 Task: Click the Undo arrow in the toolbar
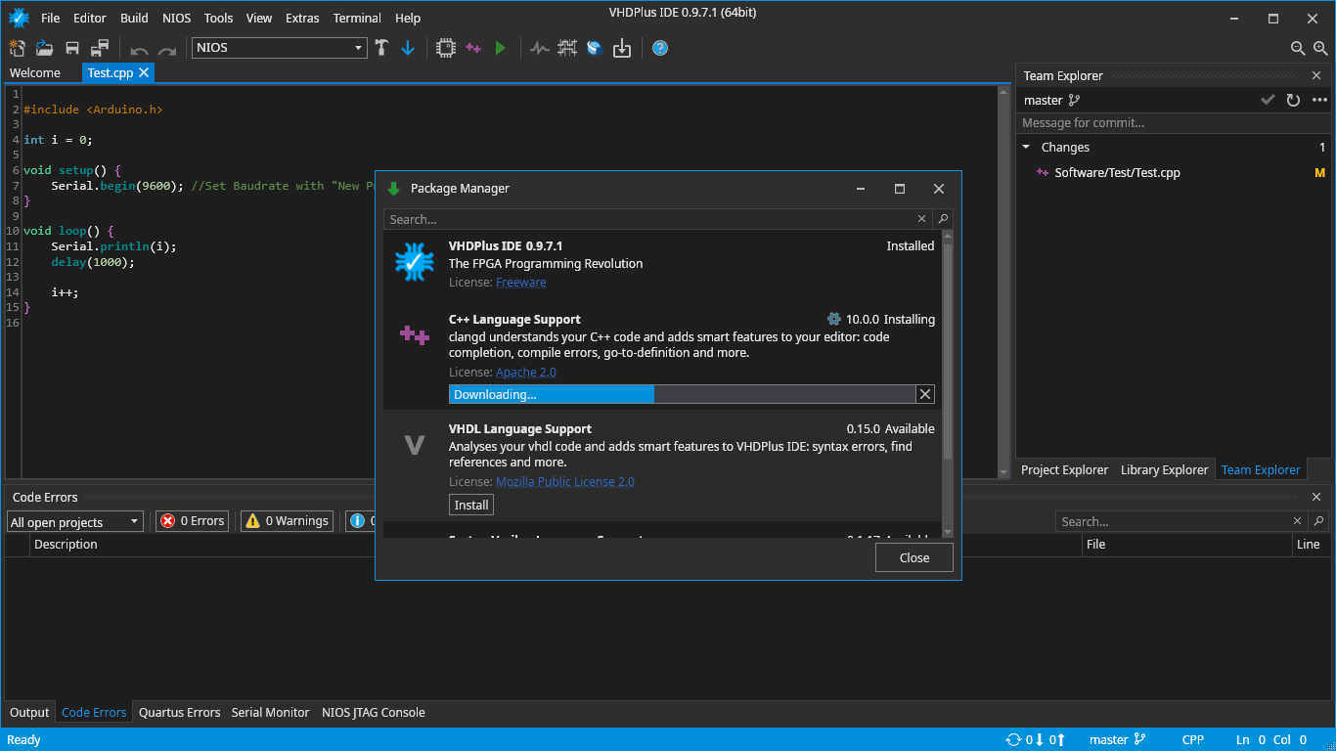[x=139, y=49]
